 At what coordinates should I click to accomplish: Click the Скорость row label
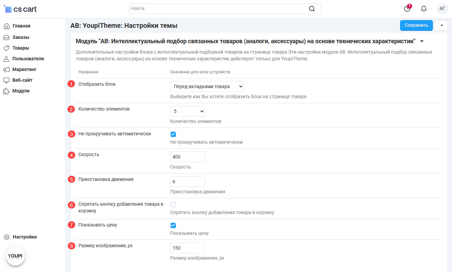tap(89, 154)
